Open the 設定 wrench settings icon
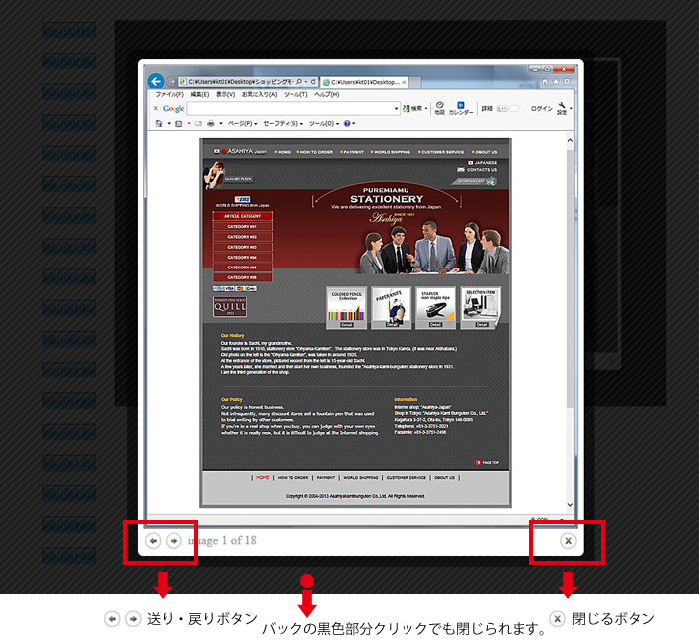 pyautogui.click(x=562, y=108)
